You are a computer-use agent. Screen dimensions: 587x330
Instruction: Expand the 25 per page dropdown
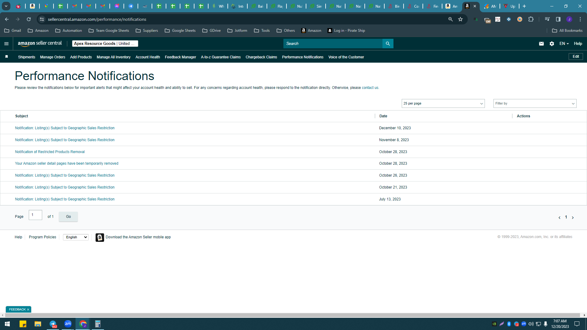pos(443,104)
